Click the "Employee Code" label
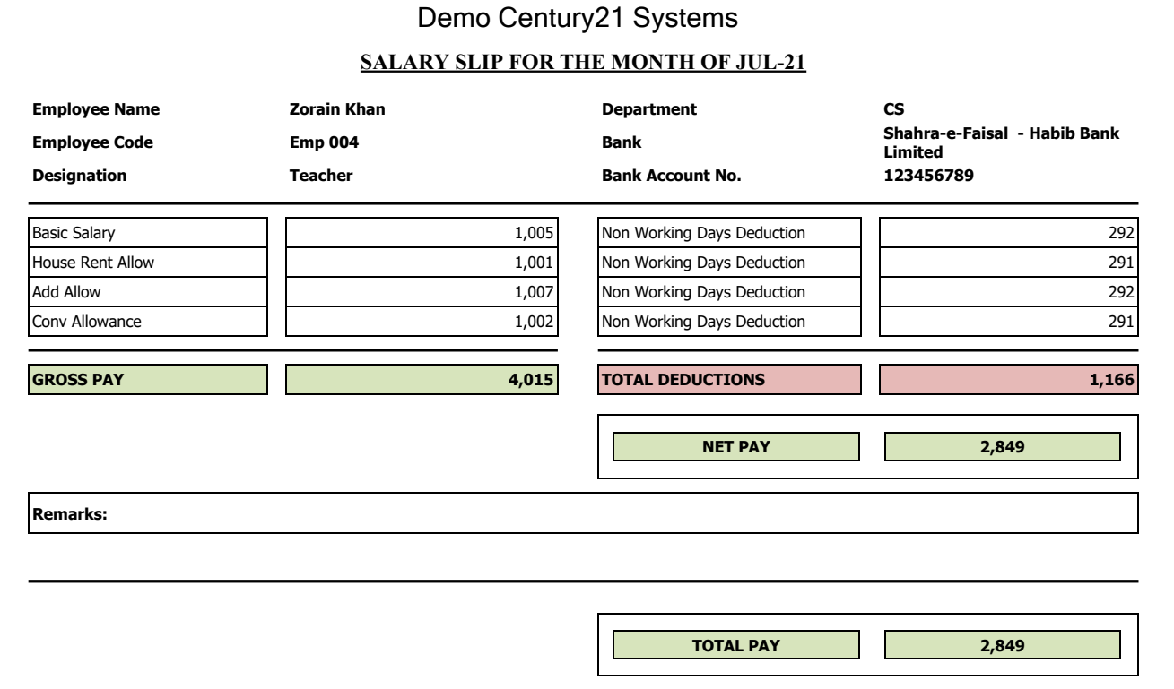This screenshot has width=1174, height=689. 92,142
